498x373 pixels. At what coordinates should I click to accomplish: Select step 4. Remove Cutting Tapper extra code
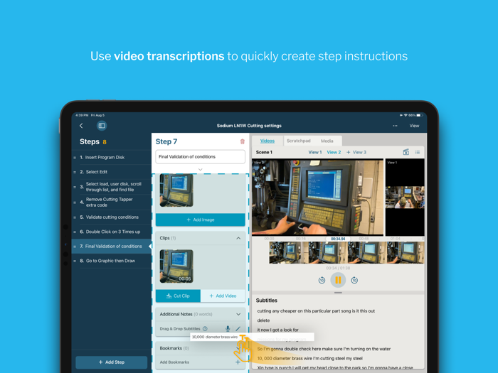[111, 202]
